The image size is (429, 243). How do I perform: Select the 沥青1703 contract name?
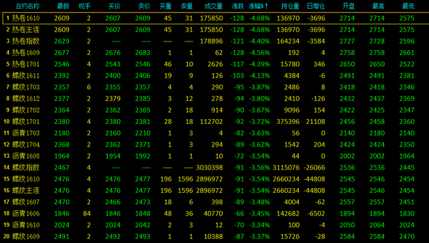tap(26, 133)
